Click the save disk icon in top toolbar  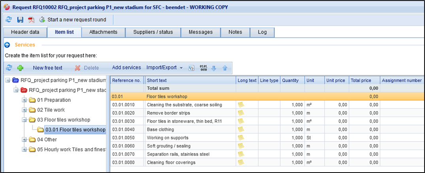pos(20,20)
